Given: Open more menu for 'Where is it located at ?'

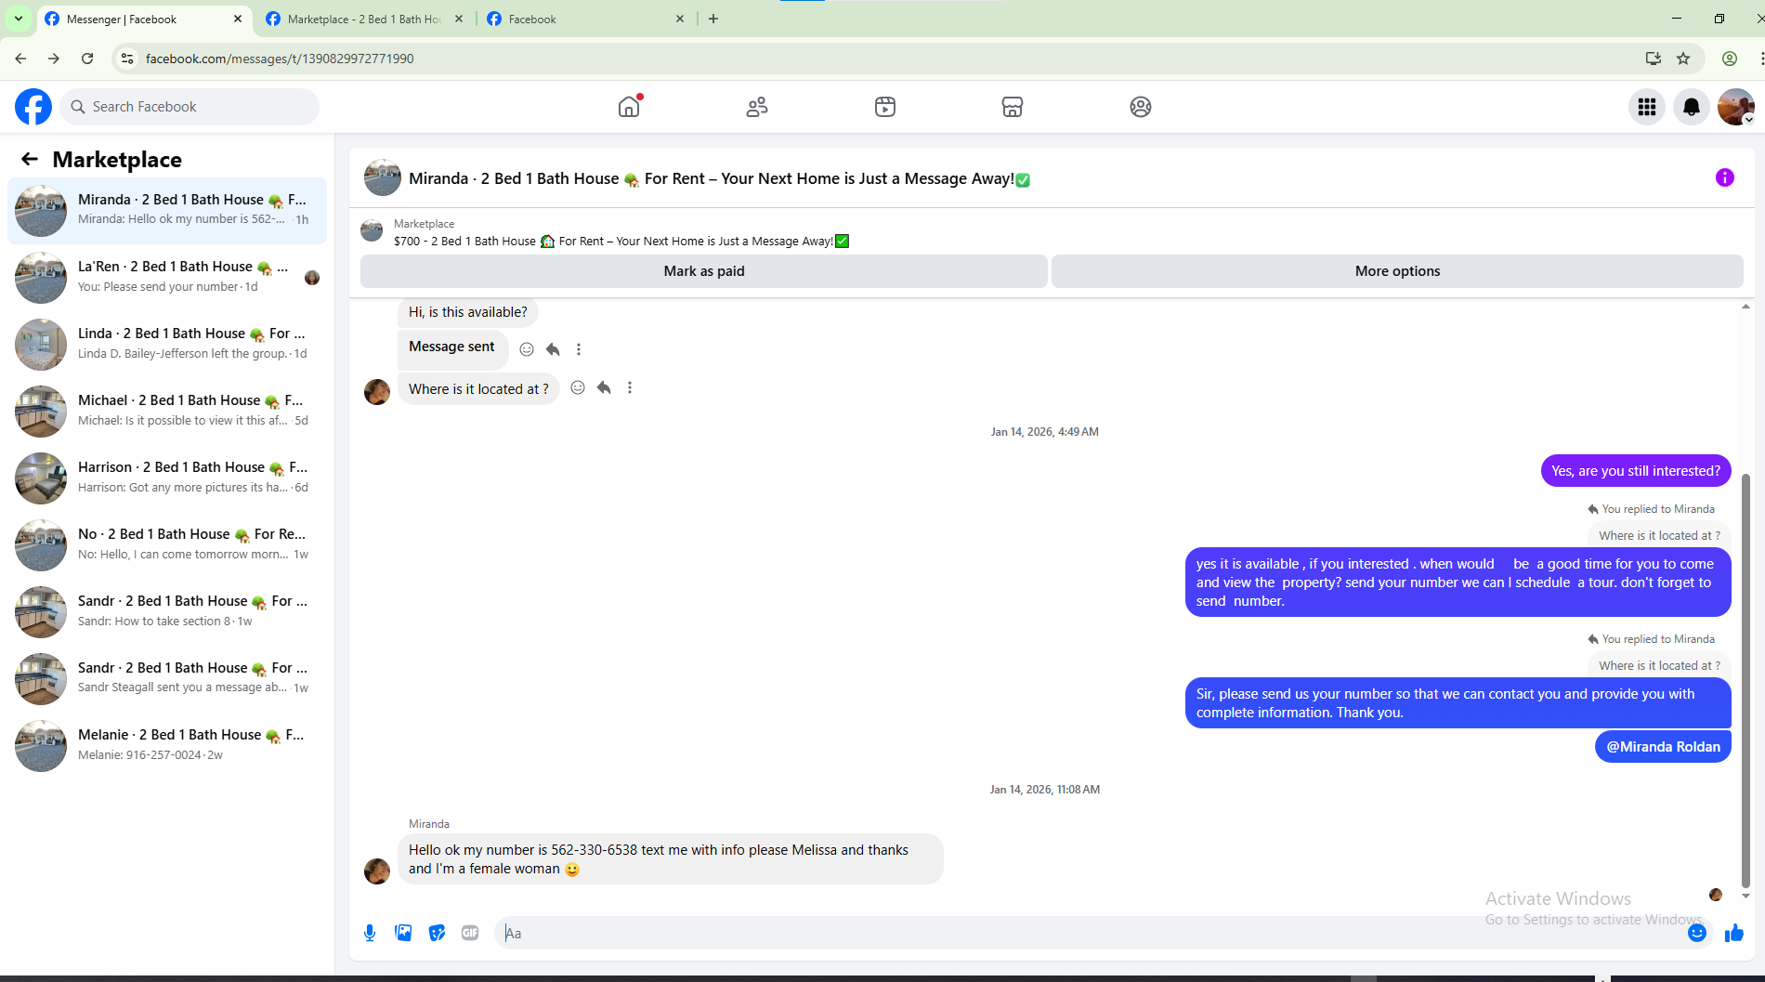Looking at the screenshot, I should tap(630, 387).
